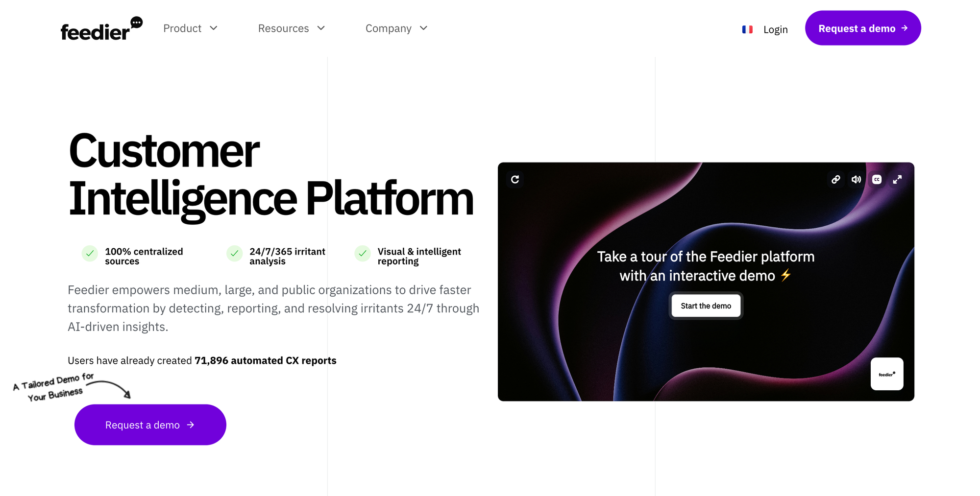Click the interactive demo preview area
The height and width of the screenshot is (496, 980).
637,343
